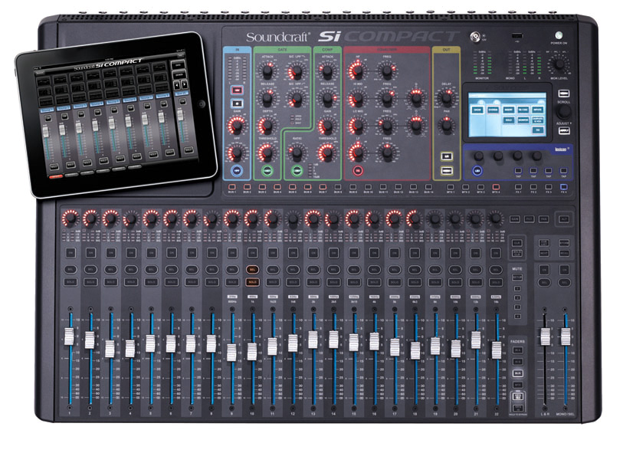The height and width of the screenshot is (453, 623).
Task: Toggle the green Compressor on button
Action: 297,170
